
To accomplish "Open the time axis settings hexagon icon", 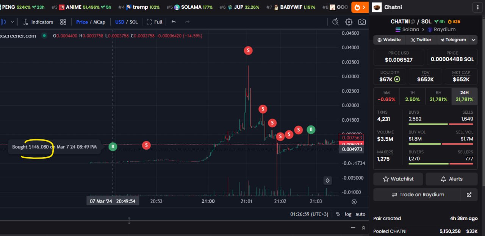I will point(354,202).
